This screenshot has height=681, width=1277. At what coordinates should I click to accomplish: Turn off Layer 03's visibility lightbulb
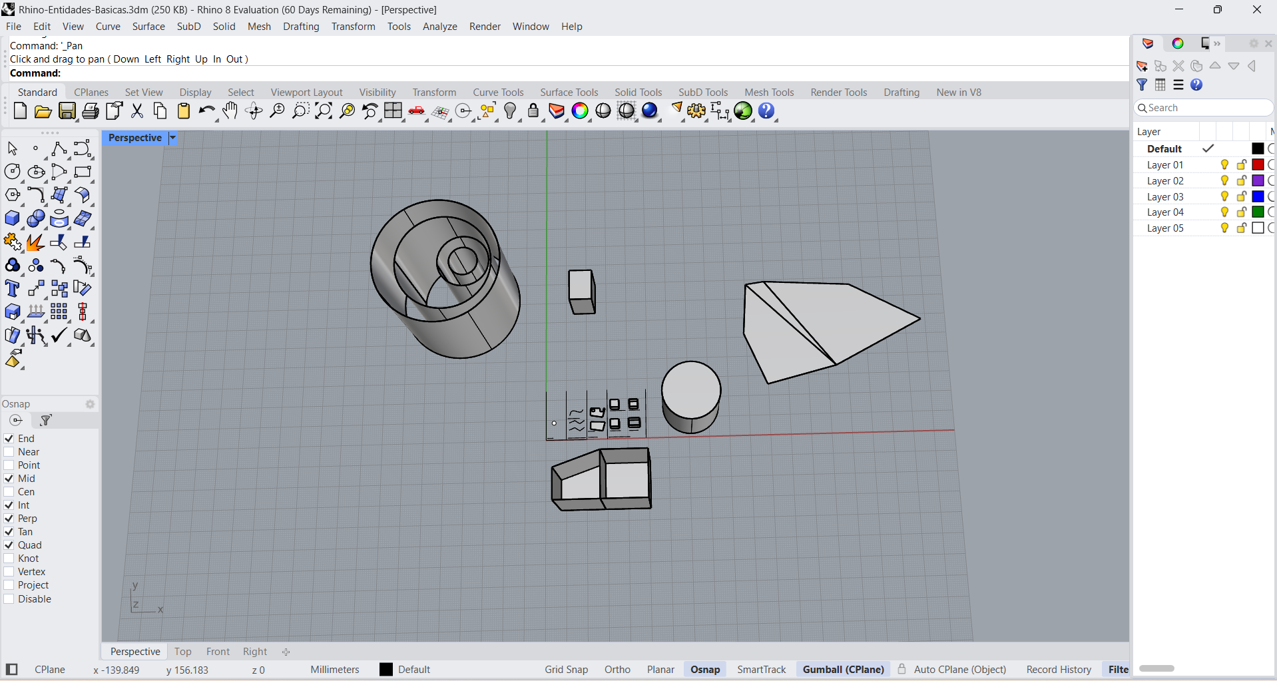[1224, 196]
